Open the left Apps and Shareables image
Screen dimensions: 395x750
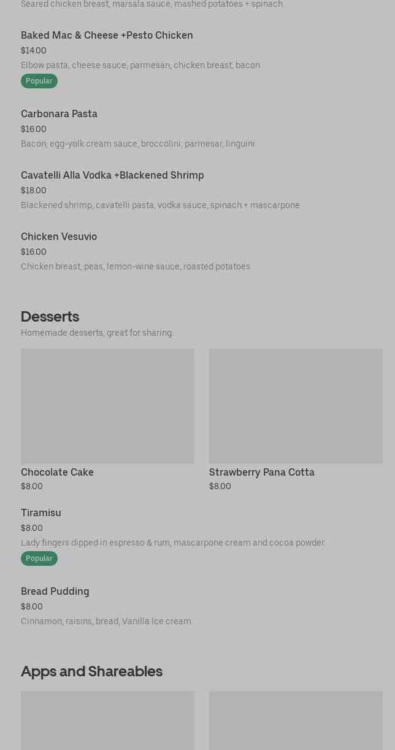(x=107, y=721)
